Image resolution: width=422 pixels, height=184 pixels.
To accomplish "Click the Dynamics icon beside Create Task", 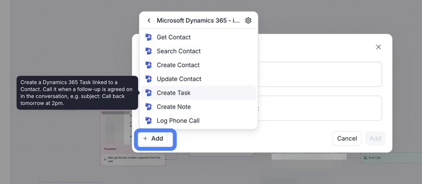I will tap(148, 93).
